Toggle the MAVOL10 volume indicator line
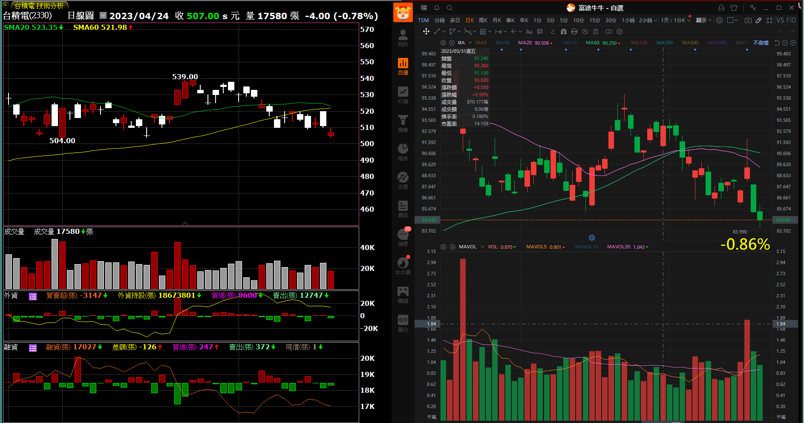Screen dimensions: 804x423 tap(587, 247)
